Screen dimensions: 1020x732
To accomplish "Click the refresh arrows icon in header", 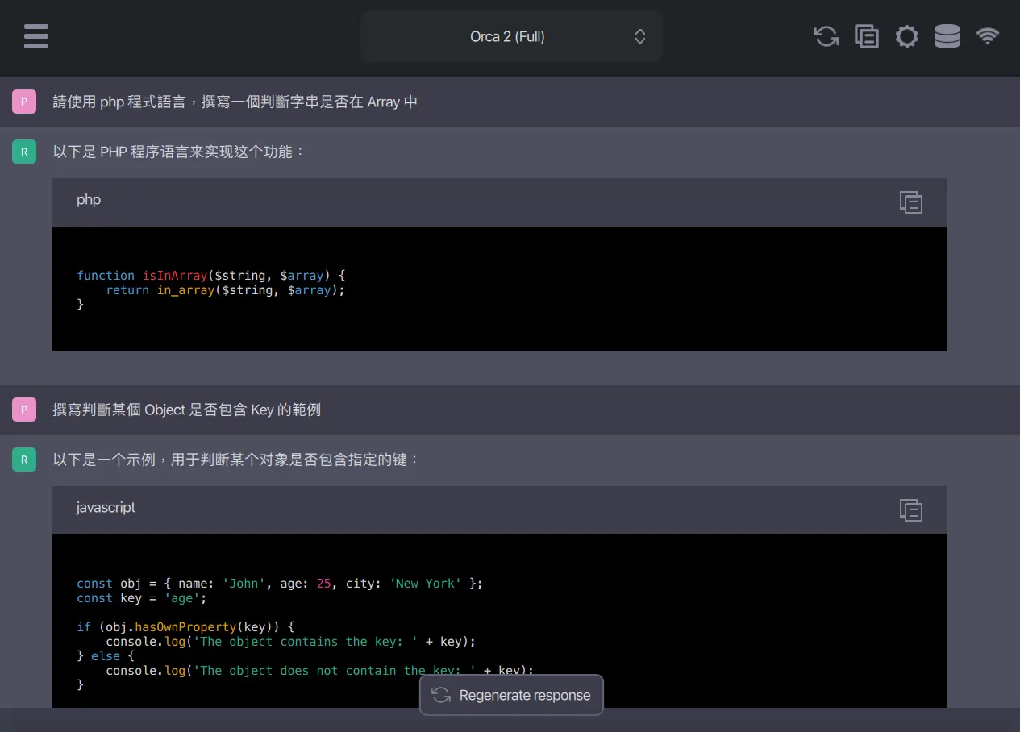I will coord(826,36).
